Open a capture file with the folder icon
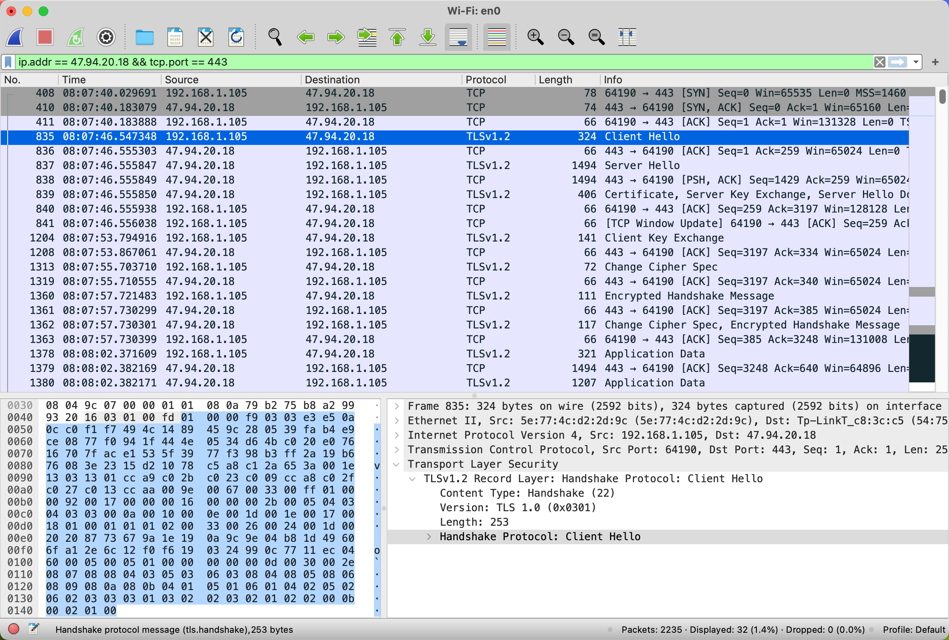This screenshot has height=640, width=949. coord(144,37)
